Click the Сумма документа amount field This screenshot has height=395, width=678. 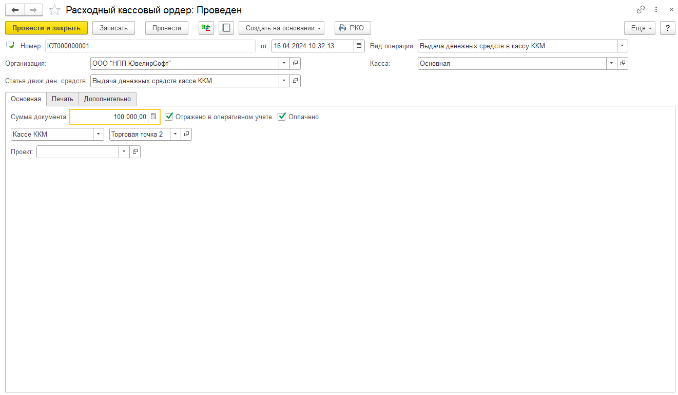click(109, 117)
